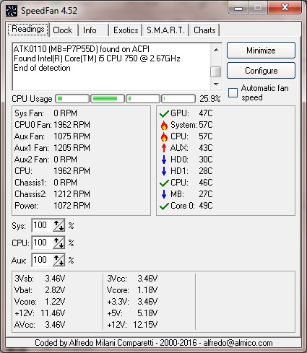Viewport: 307px width, 353px height.
Task: Click the blue down arrow beside HD0
Action: [x=164, y=160]
